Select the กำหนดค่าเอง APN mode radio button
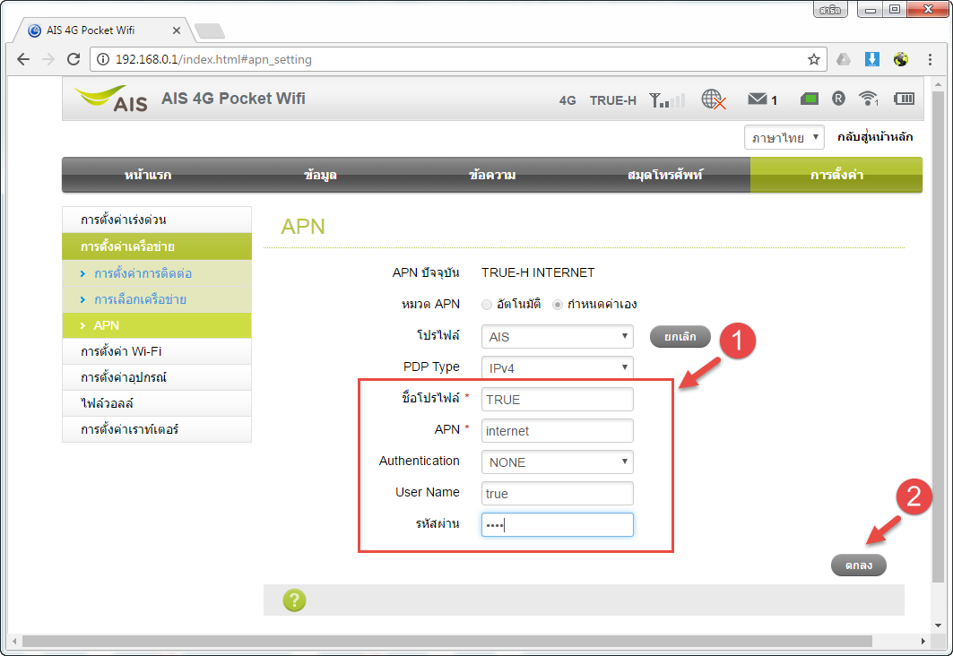 tap(558, 305)
